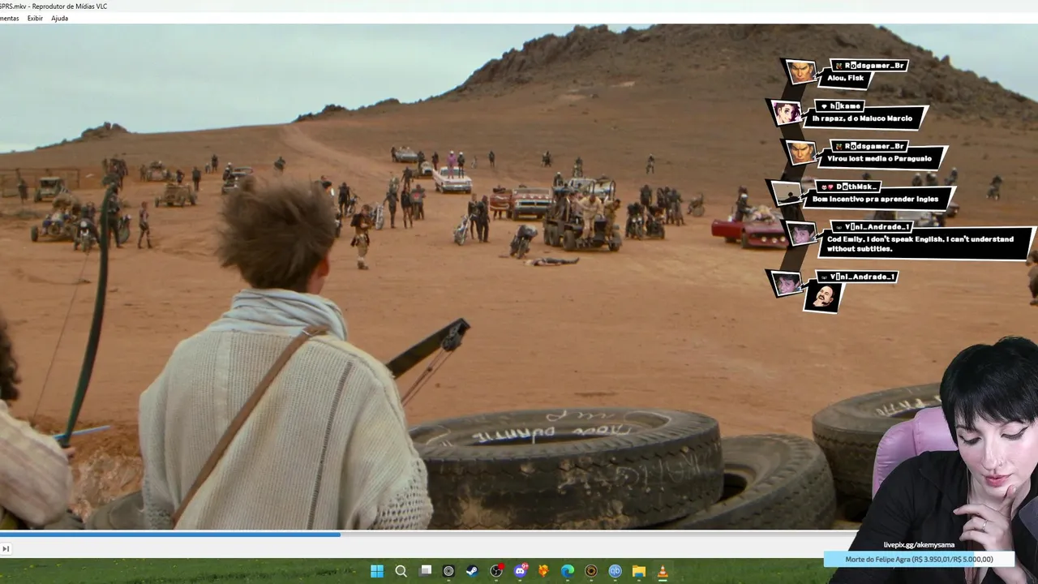Click the frame-by-frame button in VLC
The image size is (1038, 584).
(x=6, y=549)
